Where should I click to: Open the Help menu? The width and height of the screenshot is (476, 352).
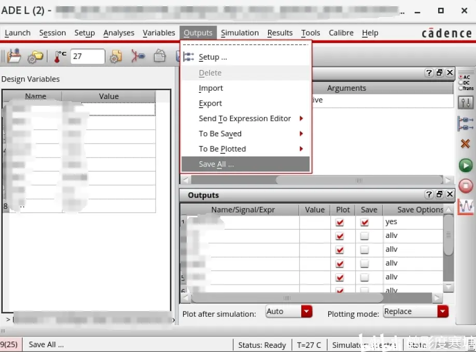click(x=370, y=33)
